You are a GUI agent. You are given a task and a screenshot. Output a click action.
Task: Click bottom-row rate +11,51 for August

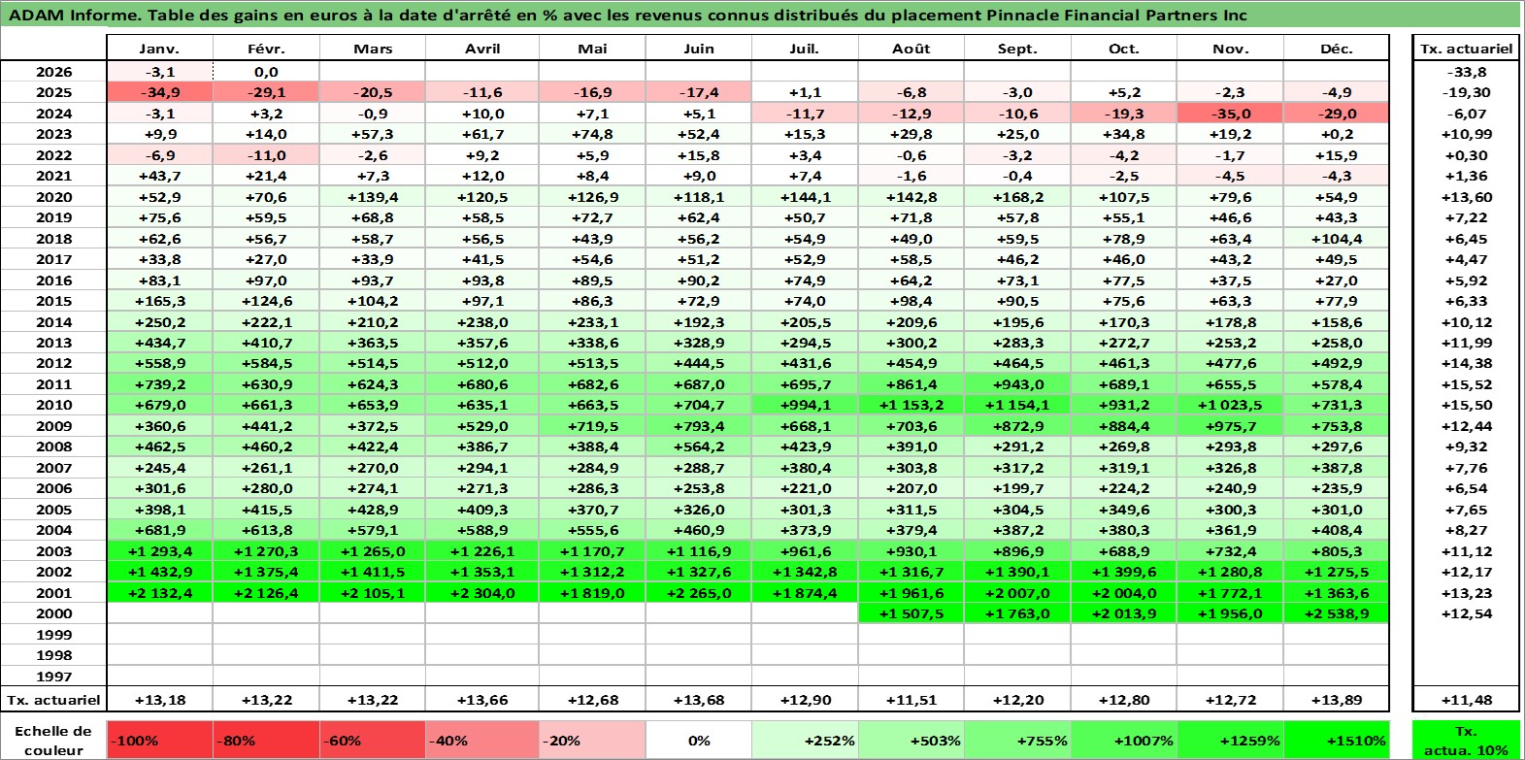point(911,700)
